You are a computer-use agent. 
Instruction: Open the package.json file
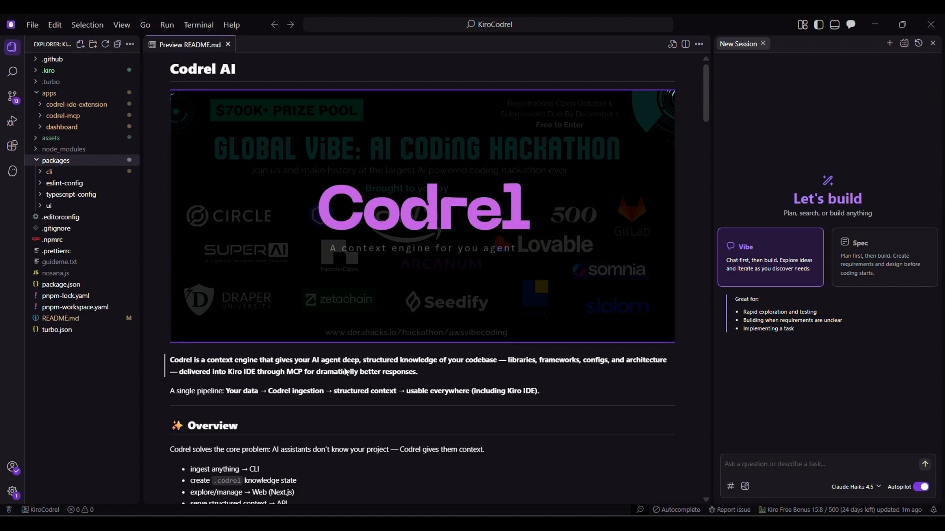(x=82, y=284)
